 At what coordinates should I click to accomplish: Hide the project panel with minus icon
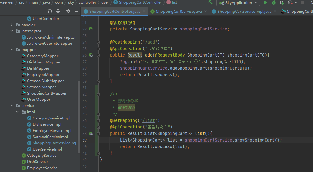tap(76, 11)
